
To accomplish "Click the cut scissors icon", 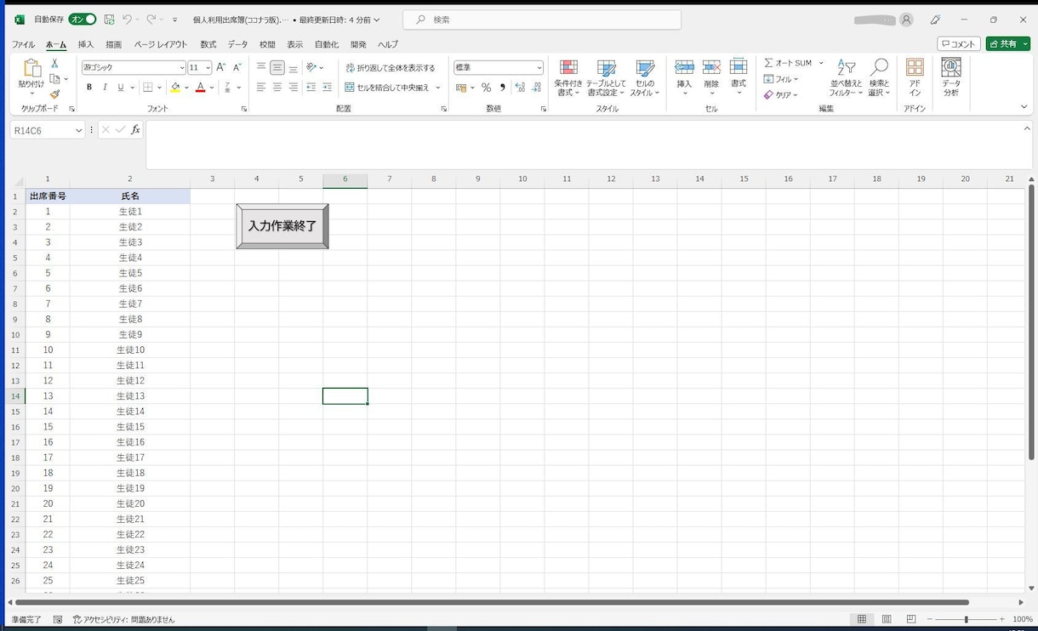I will (x=54, y=63).
